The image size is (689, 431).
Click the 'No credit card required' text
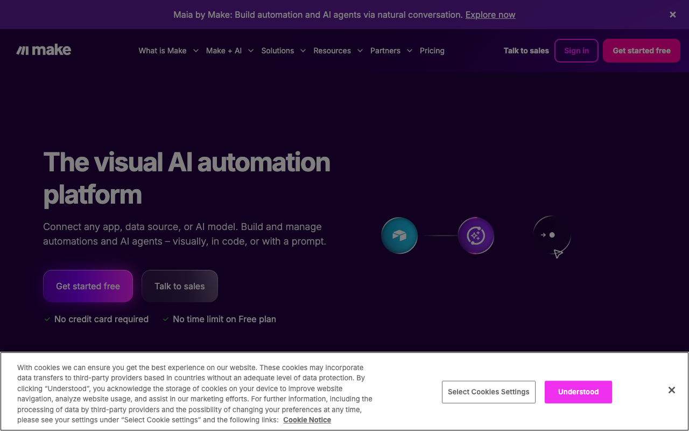coord(101,319)
